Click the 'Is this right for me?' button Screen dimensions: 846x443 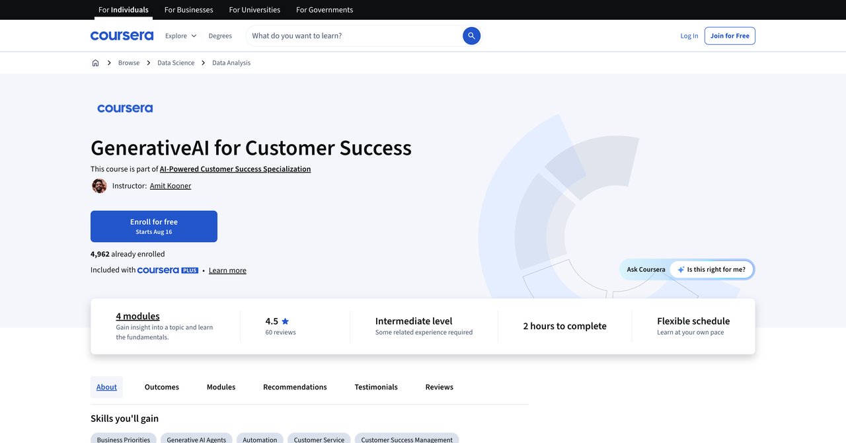[x=711, y=270]
